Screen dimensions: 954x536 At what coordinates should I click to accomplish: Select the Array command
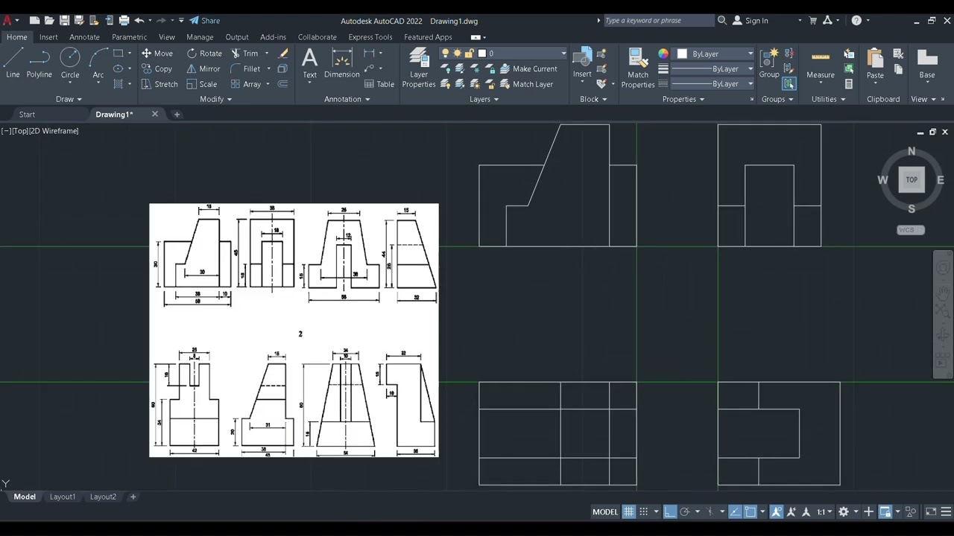[x=246, y=84]
